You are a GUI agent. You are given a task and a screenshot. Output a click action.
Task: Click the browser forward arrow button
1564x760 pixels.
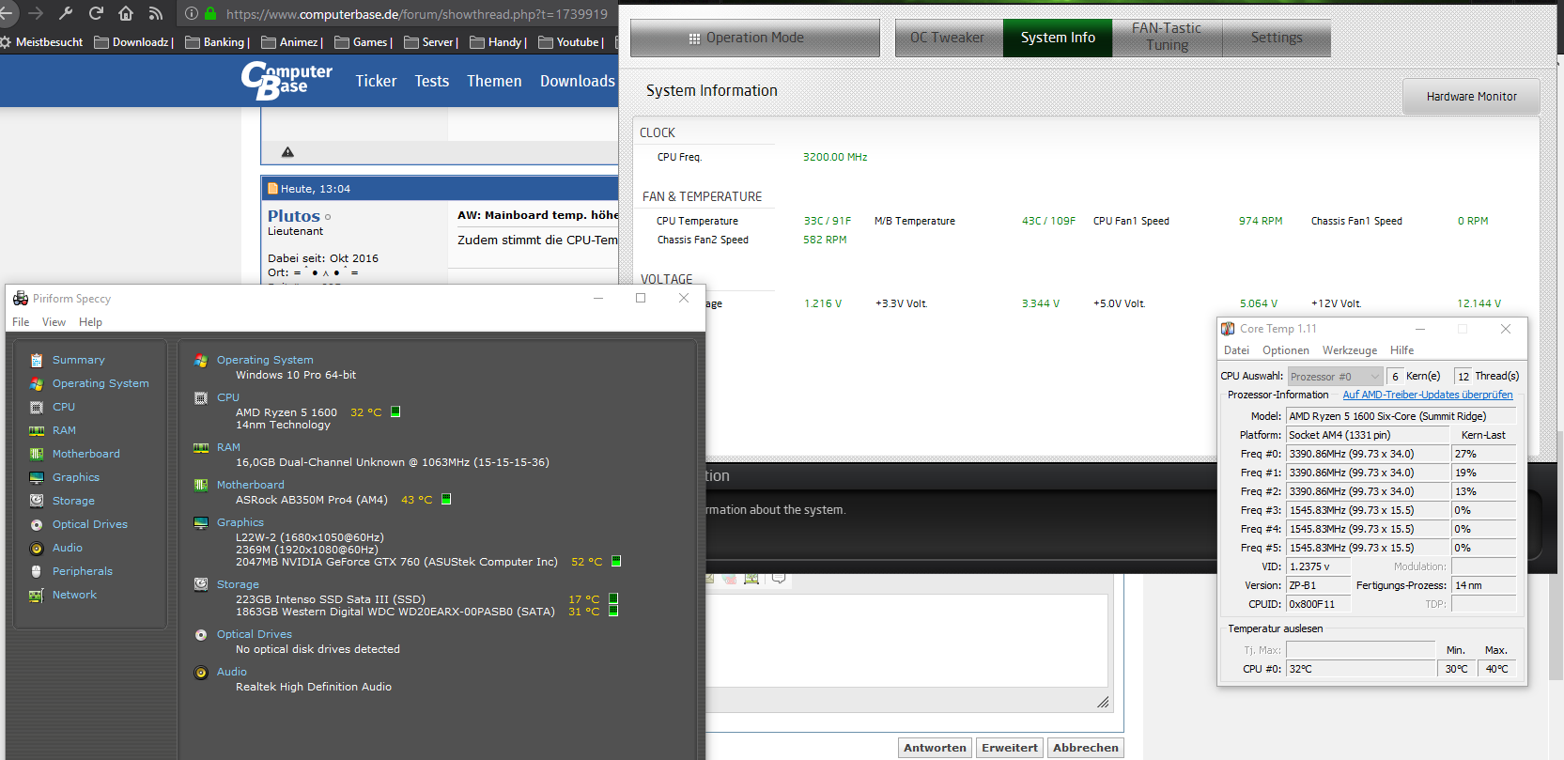pos(36,13)
